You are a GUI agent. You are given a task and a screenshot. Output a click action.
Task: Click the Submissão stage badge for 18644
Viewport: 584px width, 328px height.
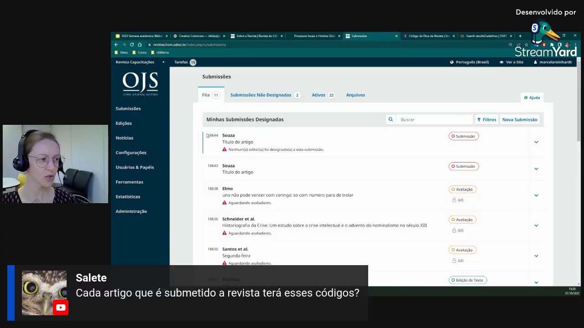[x=464, y=136]
